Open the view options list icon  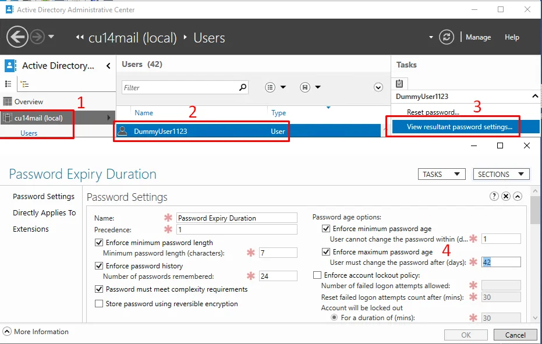pyautogui.click(x=270, y=87)
